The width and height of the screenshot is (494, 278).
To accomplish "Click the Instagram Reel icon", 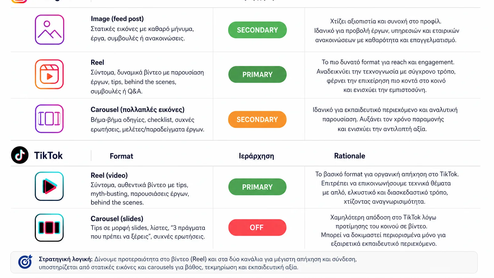I will [x=49, y=74].
